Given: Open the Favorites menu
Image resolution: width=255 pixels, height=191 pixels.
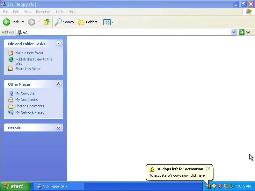Looking at the screenshot, I should [43, 12].
